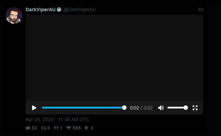Viewport: 221px width, 136px height.
Task: Lower volume by clicking the volume track's left end
Action: point(168,108)
